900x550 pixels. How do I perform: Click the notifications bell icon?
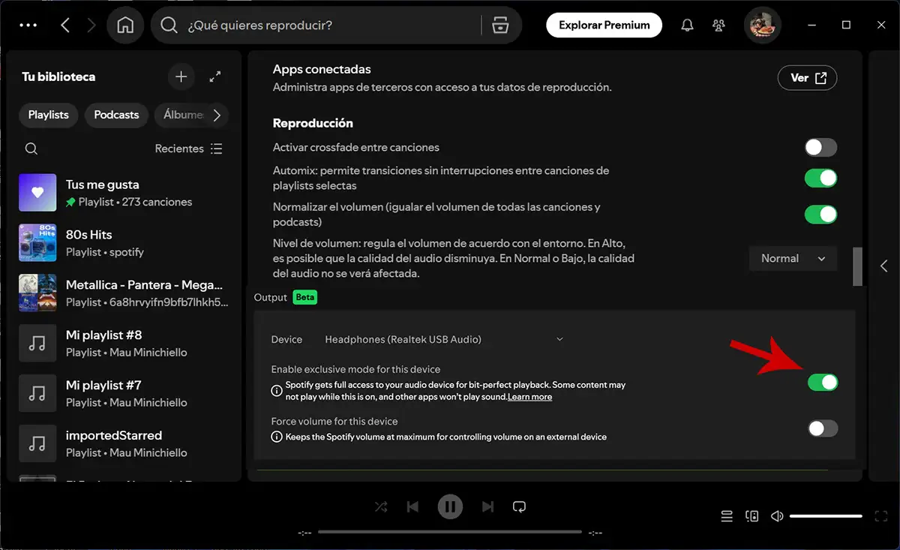(687, 24)
